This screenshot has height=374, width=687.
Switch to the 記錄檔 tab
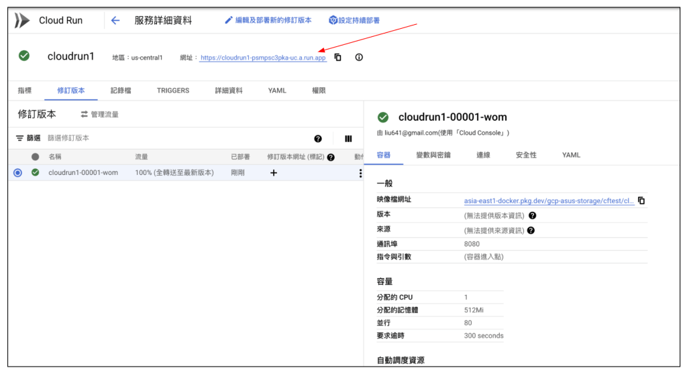click(x=121, y=90)
